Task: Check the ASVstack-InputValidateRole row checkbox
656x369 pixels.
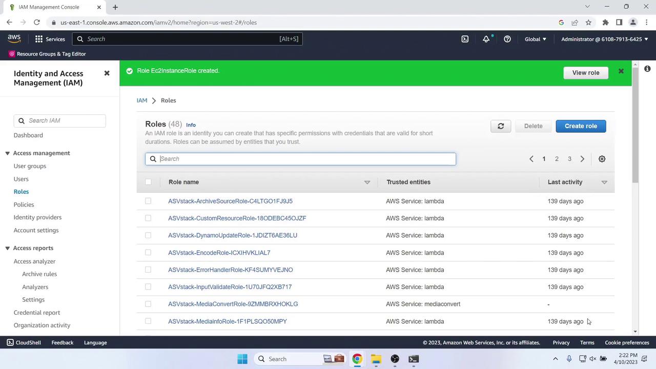Action: point(148,287)
